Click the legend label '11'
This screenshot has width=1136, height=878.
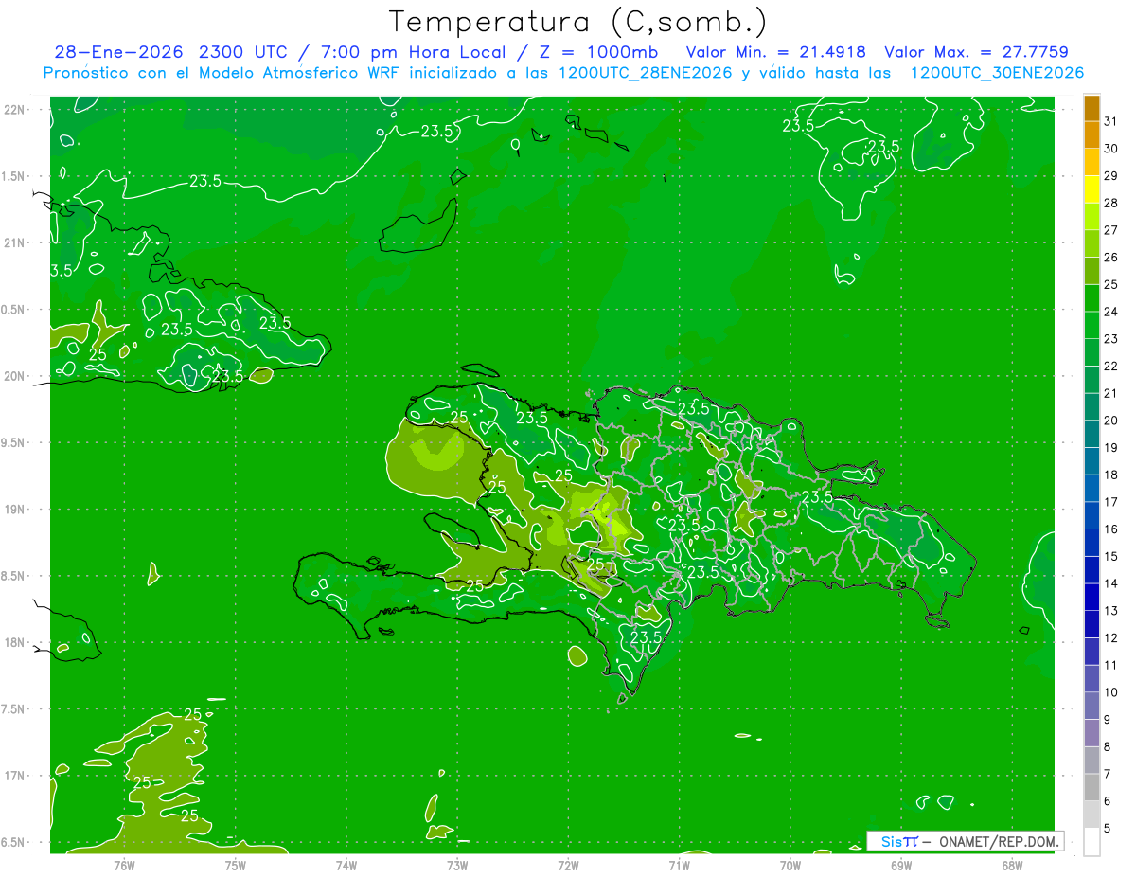[1111, 665]
